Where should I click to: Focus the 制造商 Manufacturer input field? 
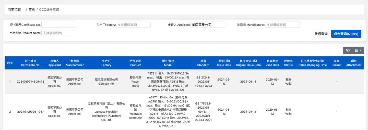point(282,25)
